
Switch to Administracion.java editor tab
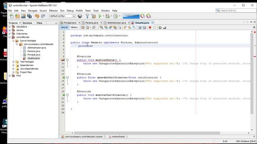pyautogui.click(x=116, y=23)
